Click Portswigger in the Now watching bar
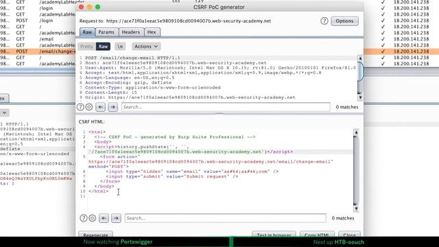This screenshot has height=247, width=439. click(x=137, y=242)
